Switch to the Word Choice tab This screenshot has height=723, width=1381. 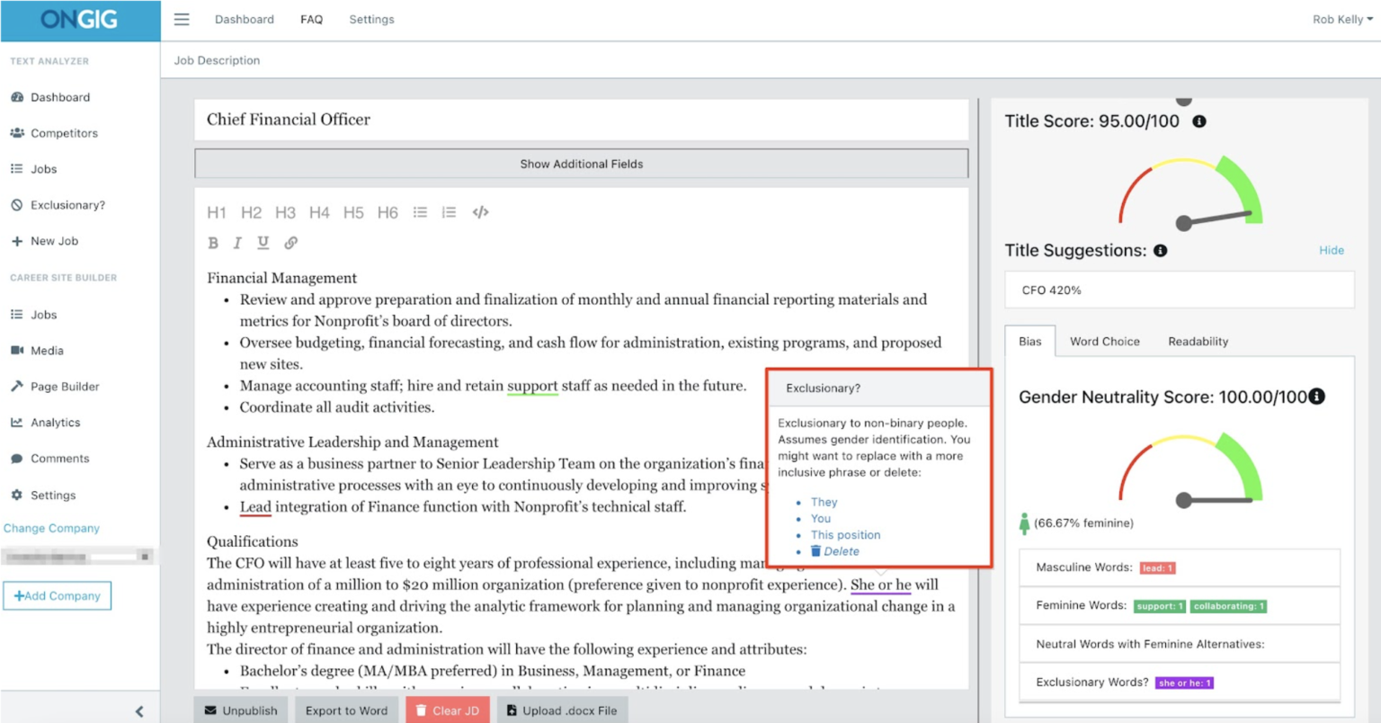coord(1105,341)
